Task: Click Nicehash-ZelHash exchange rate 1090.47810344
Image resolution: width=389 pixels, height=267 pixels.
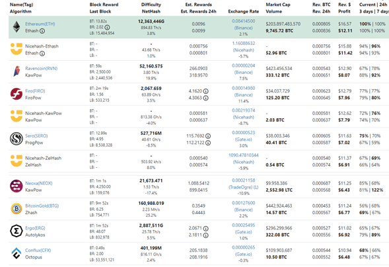Action: [x=244, y=155]
